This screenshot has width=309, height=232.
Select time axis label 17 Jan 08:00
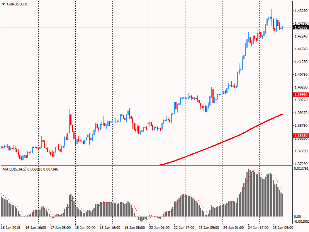[60, 228]
